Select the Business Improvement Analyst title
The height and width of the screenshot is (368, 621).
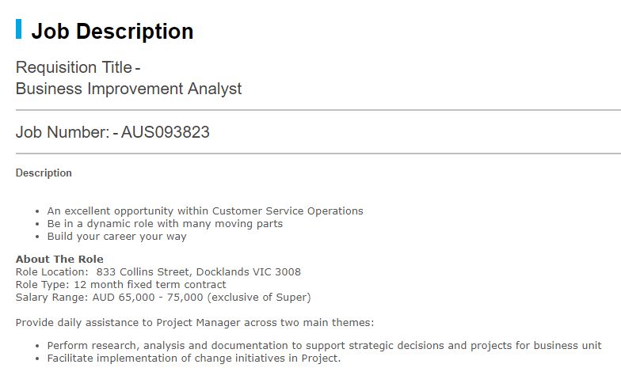click(128, 89)
